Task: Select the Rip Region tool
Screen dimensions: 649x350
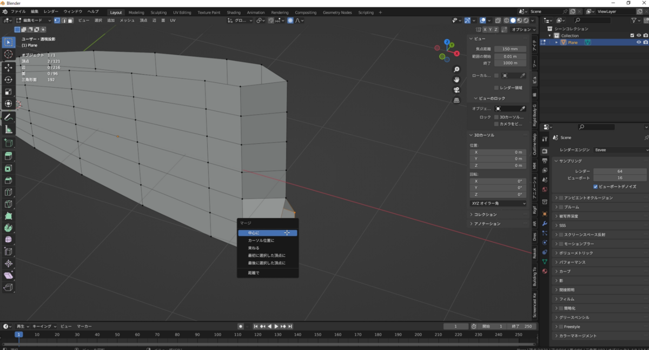Action: (x=9, y=287)
